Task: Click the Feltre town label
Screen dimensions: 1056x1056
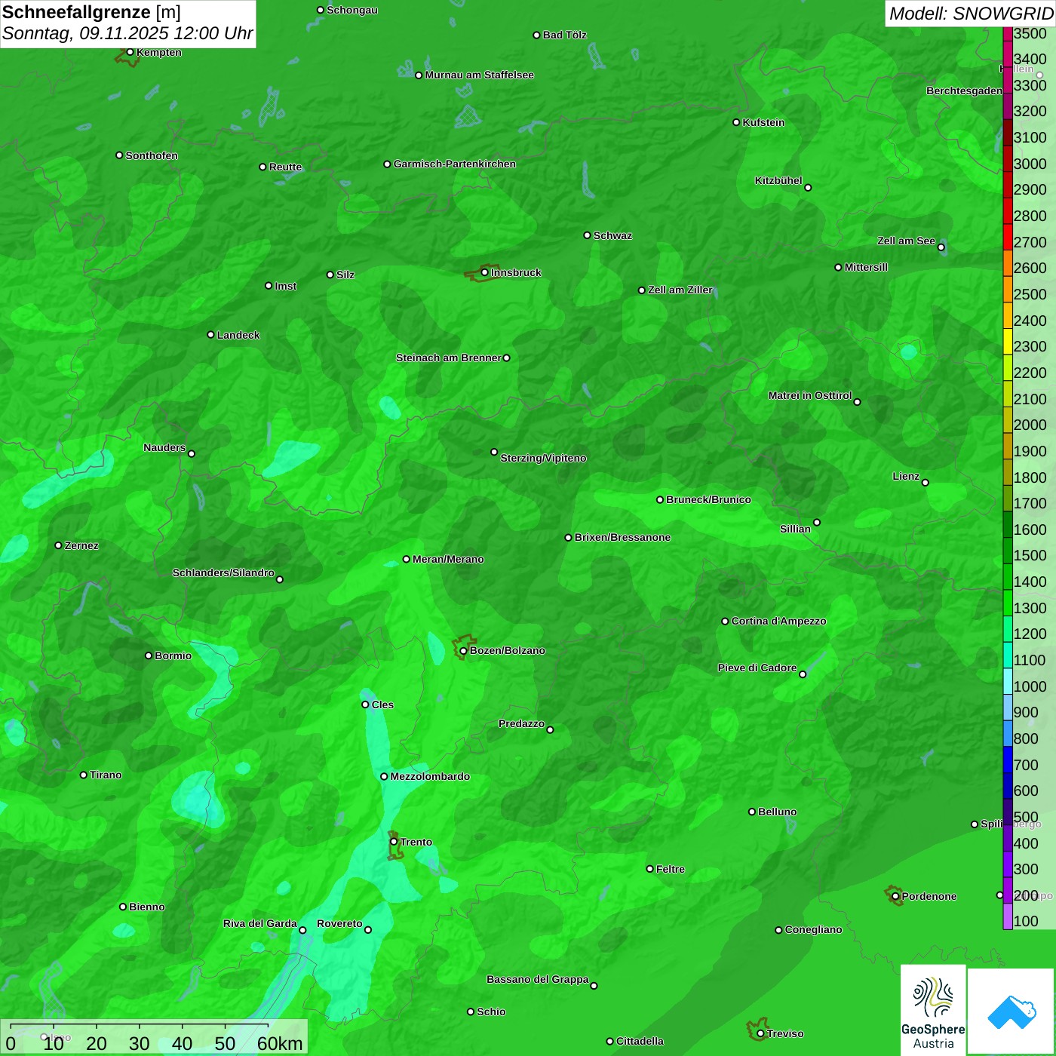Action: (x=671, y=869)
